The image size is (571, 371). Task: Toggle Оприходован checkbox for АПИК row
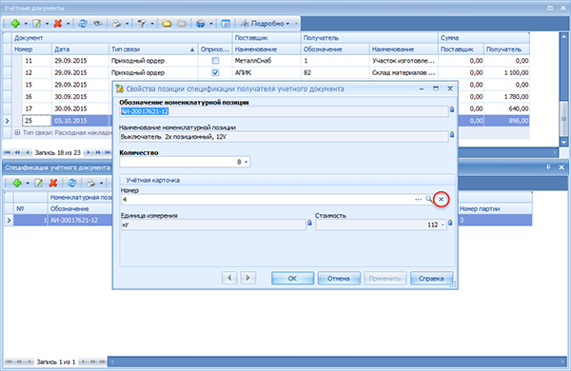tap(215, 73)
